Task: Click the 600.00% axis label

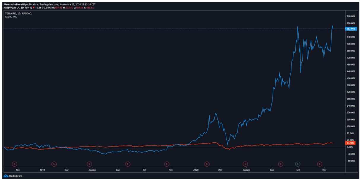Action: tap(351, 44)
